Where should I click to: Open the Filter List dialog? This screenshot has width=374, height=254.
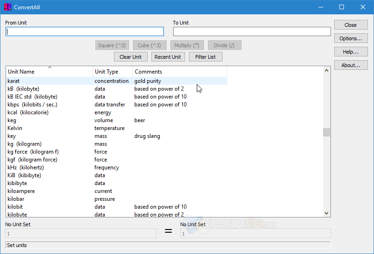tap(206, 57)
